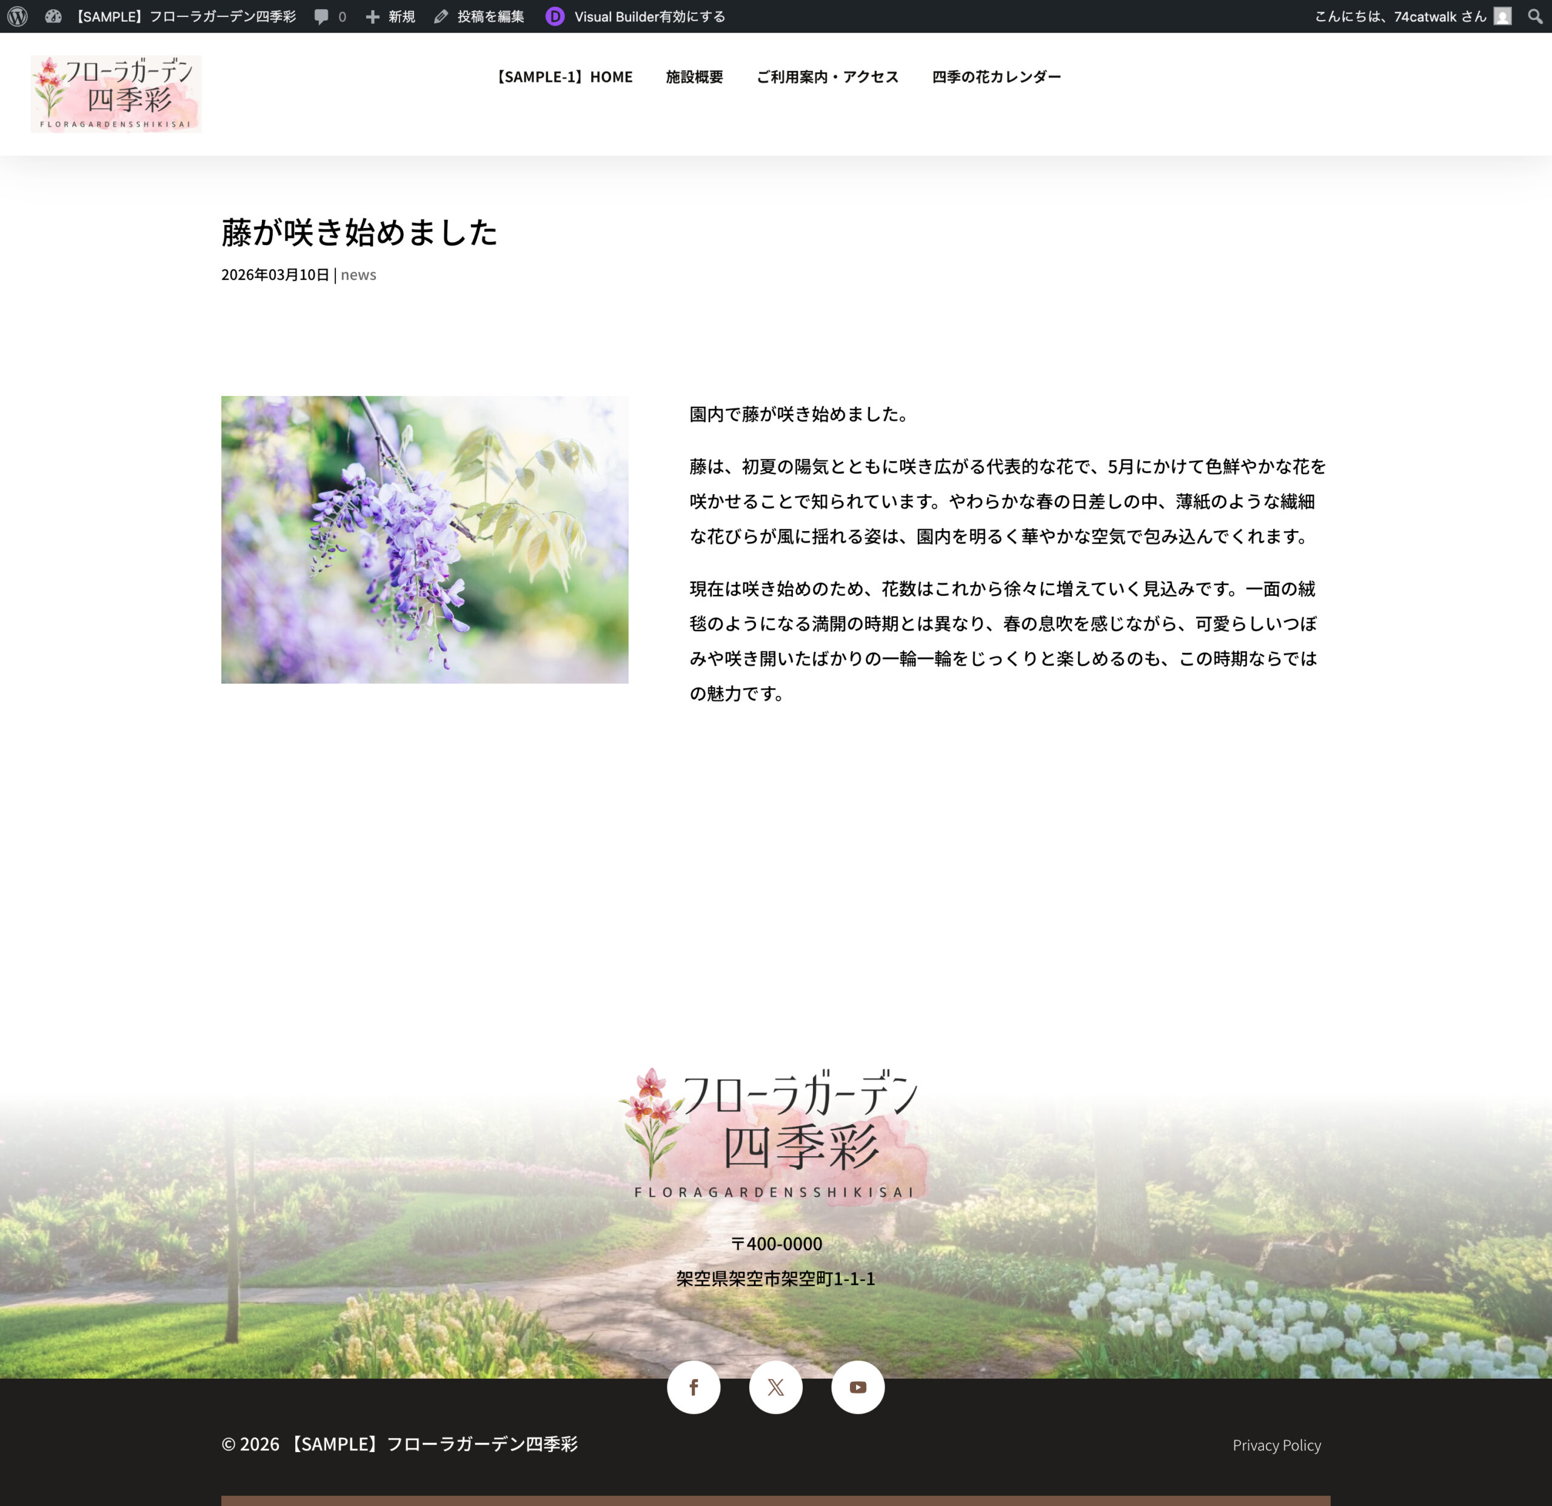The height and width of the screenshot is (1506, 1552).
Task: Click the news category link
Action: [x=358, y=275]
